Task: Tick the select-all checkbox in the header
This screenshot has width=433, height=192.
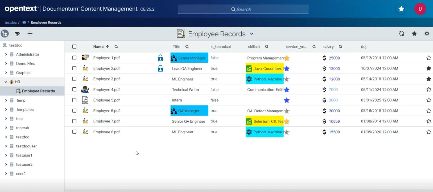Action: point(74,47)
